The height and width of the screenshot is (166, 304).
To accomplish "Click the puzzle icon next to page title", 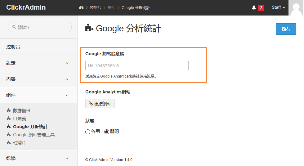I will [x=89, y=28].
